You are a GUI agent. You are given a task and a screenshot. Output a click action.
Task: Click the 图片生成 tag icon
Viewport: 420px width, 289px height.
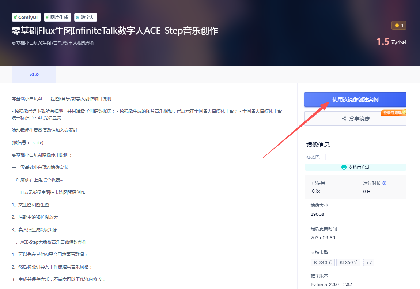tap(48, 18)
